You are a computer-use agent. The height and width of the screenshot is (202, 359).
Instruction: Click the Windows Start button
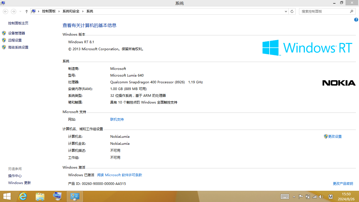point(7,196)
